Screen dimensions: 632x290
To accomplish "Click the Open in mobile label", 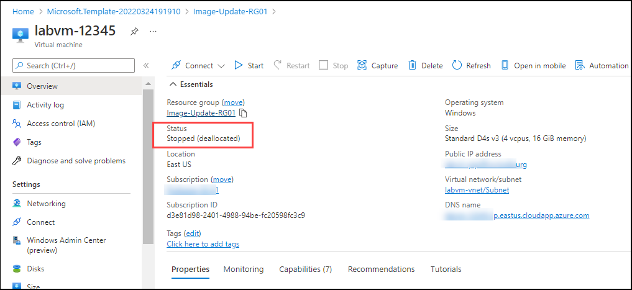I will point(539,66).
